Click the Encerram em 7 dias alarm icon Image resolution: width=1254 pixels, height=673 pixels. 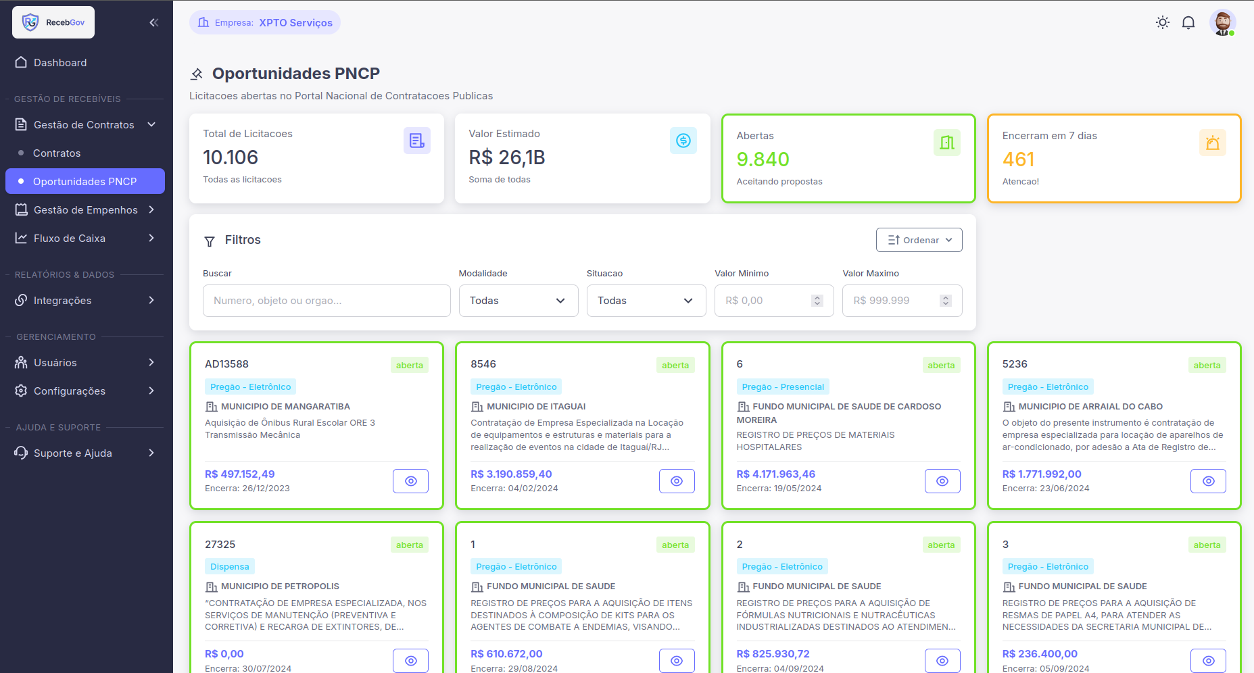coord(1212,143)
